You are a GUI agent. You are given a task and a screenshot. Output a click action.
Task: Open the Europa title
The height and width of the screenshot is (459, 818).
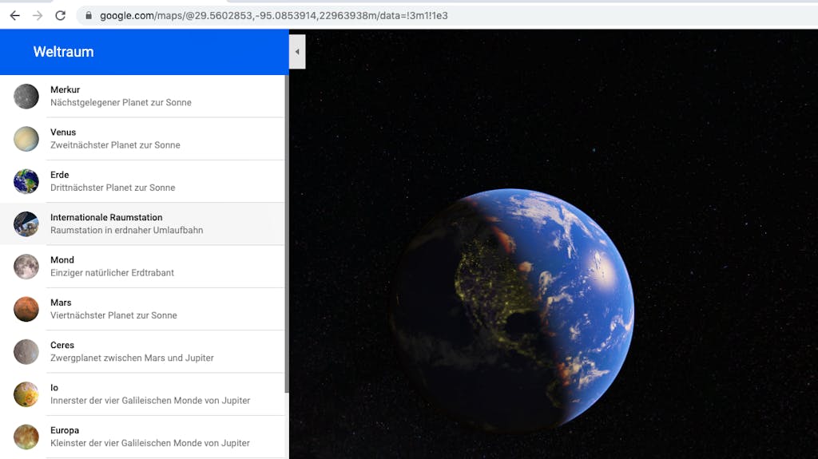click(65, 430)
